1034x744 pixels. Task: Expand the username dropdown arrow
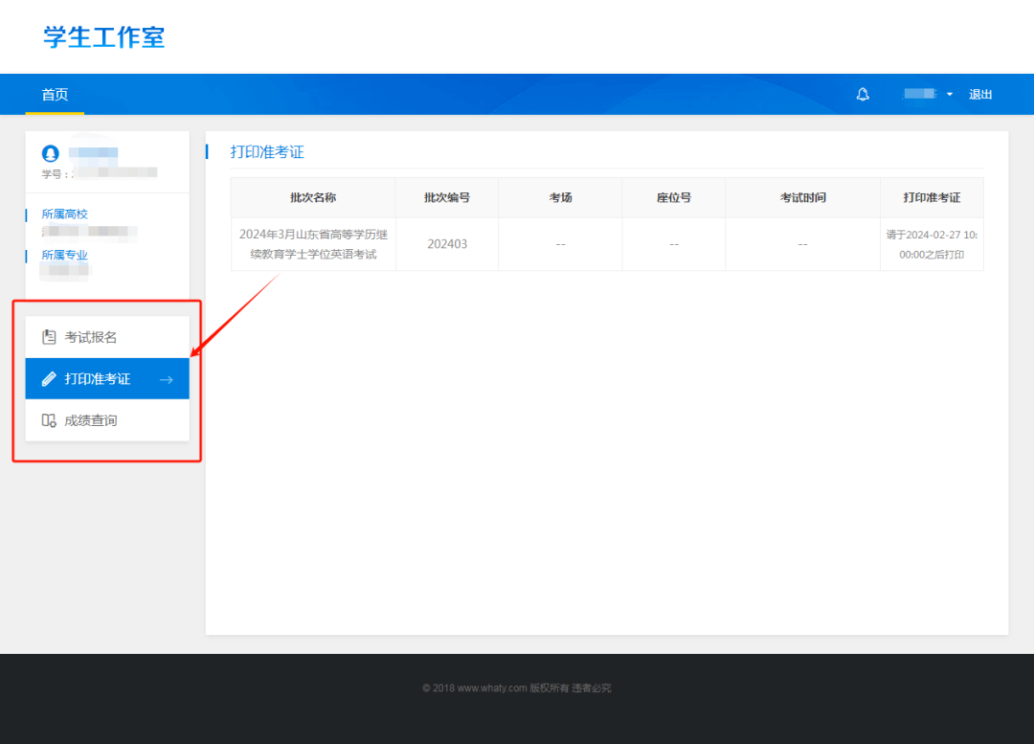(x=950, y=95)
